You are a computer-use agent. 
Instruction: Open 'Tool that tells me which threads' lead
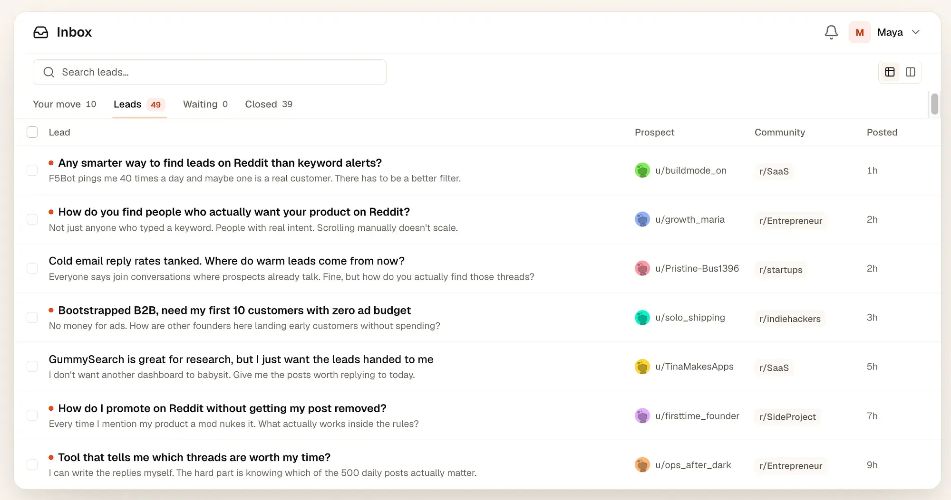[x=194, y=457]
